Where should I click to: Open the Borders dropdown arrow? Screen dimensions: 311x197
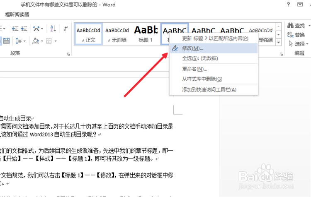pyautogui.click(x=56, y=41)
